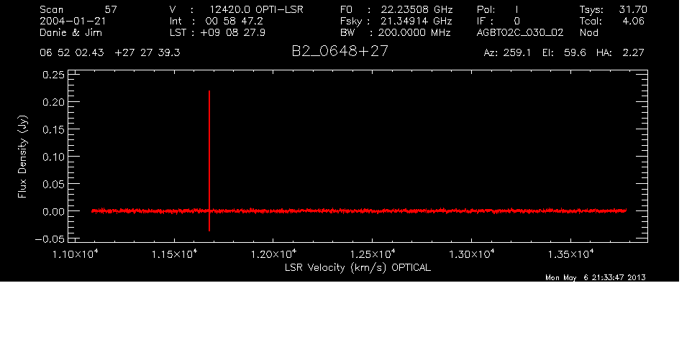
Task: Click the y-axis tick label 0.15
Action: [53, 129]
